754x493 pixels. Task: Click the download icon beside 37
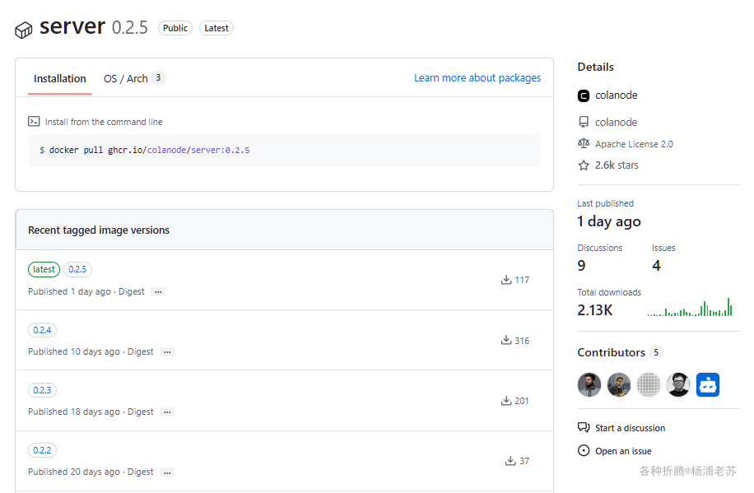click(x=510, y=460)
